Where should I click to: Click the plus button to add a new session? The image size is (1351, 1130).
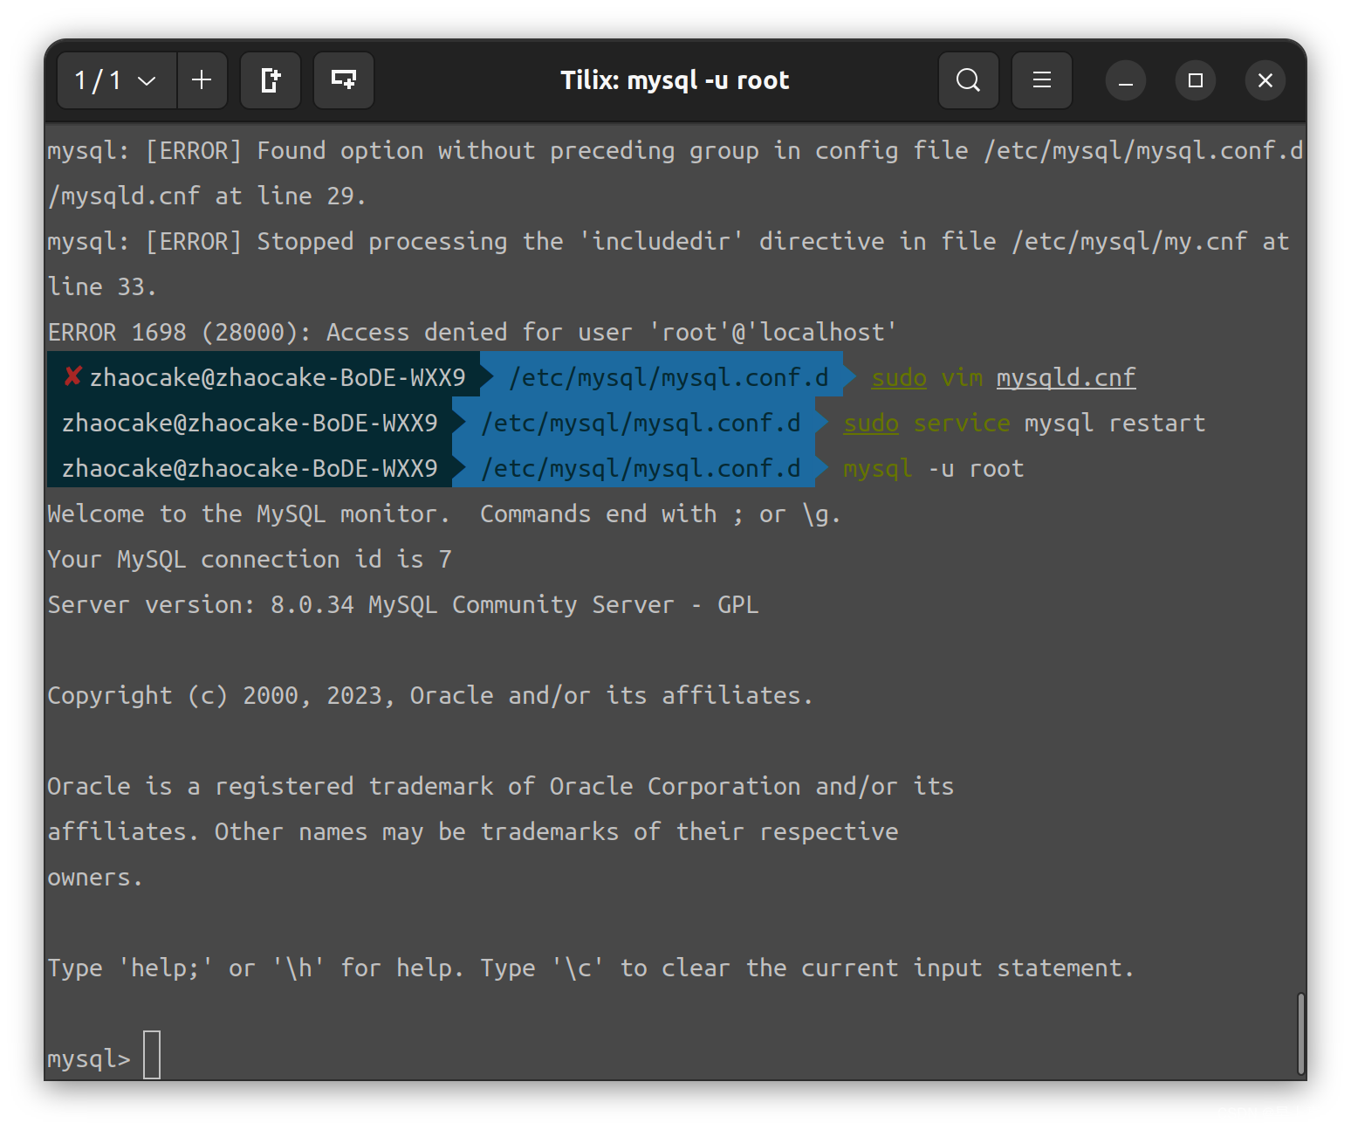pos(202,80)
